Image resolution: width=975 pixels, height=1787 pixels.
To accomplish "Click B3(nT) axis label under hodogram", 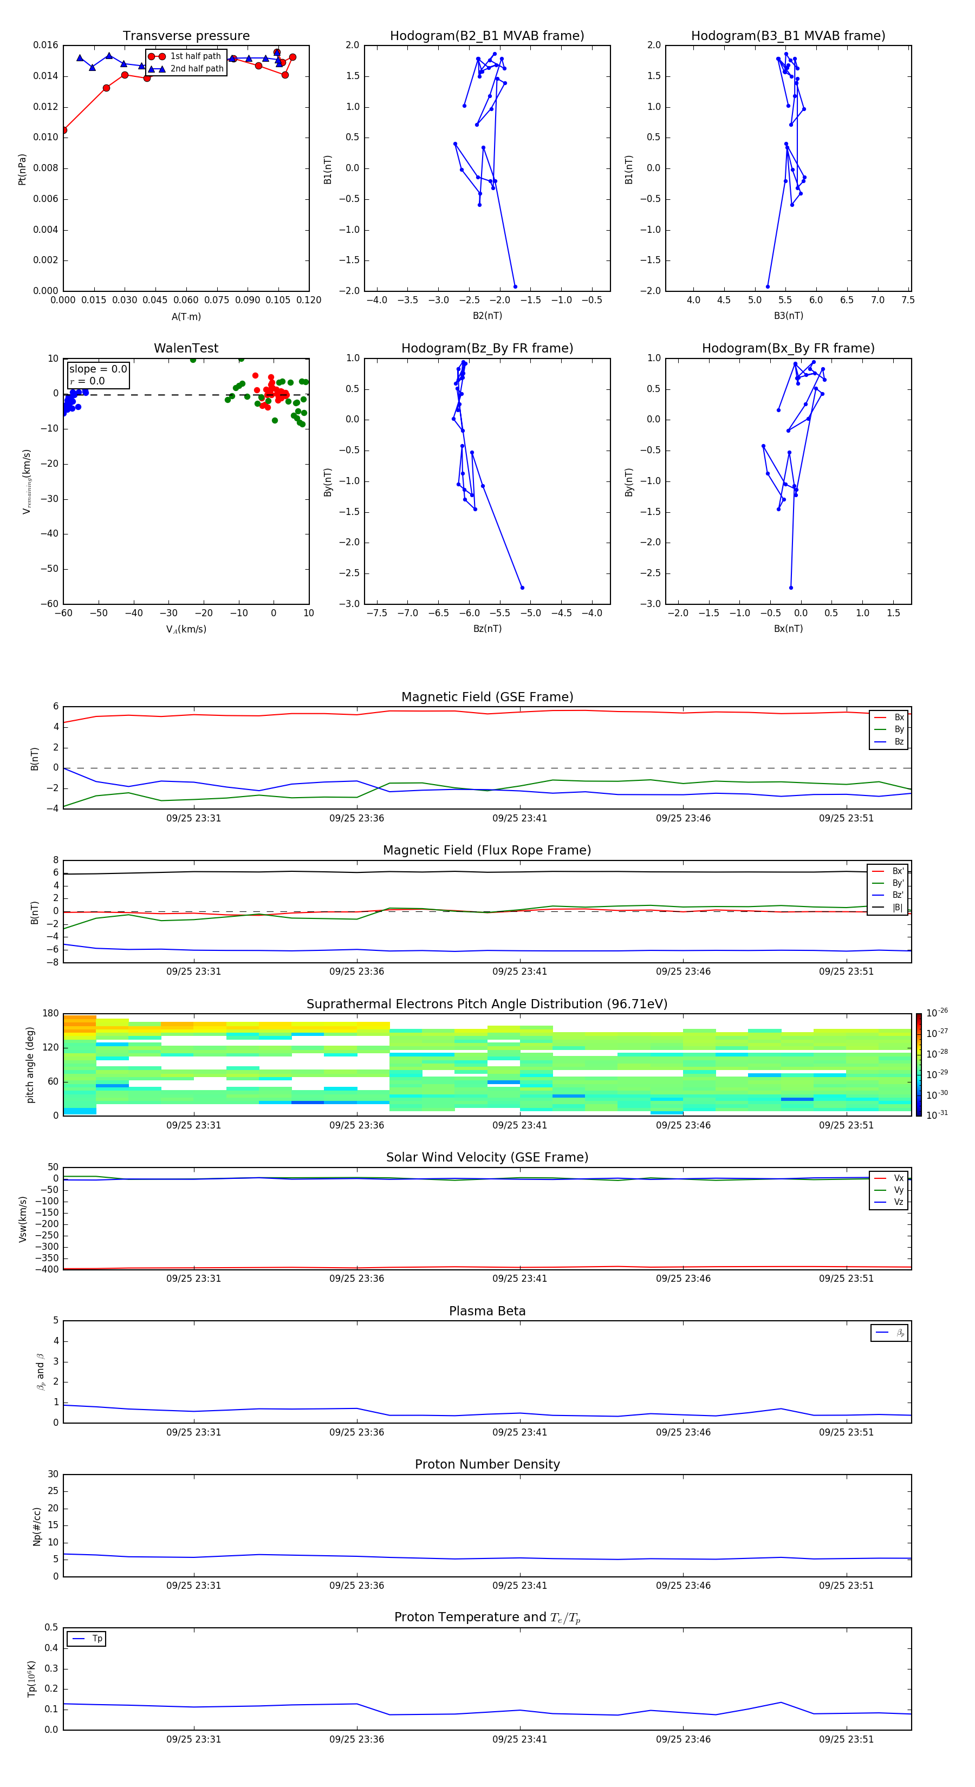I will 788,316.
